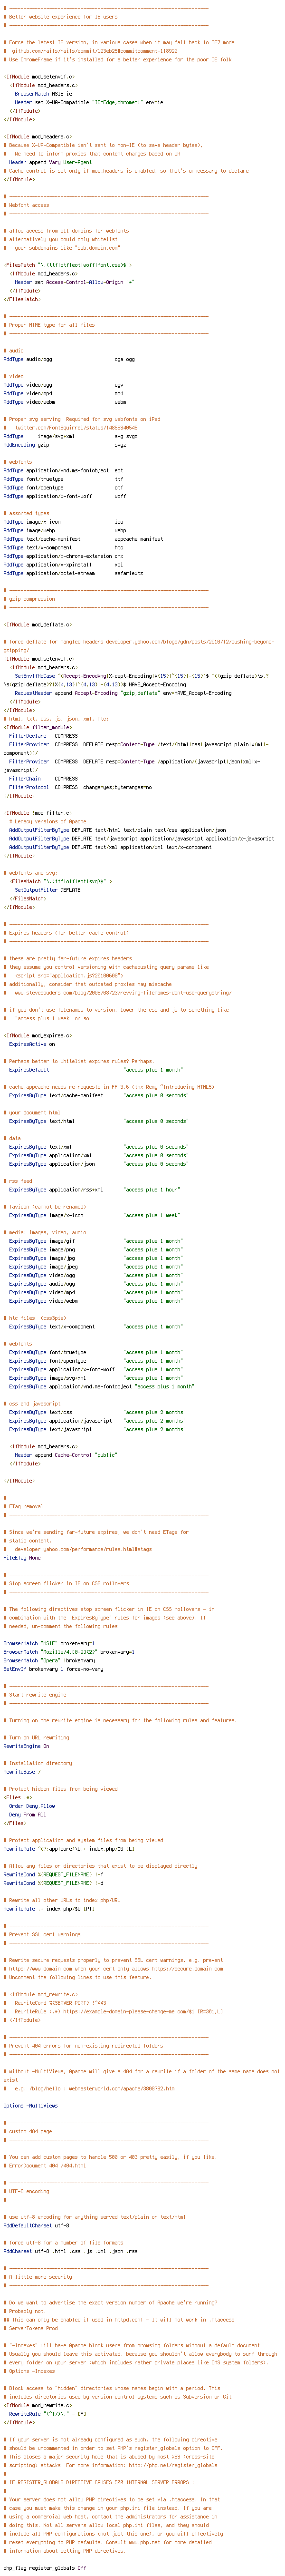
Task: Click the 'FilterChain COMPRESS' line
Action: (43, 778)
